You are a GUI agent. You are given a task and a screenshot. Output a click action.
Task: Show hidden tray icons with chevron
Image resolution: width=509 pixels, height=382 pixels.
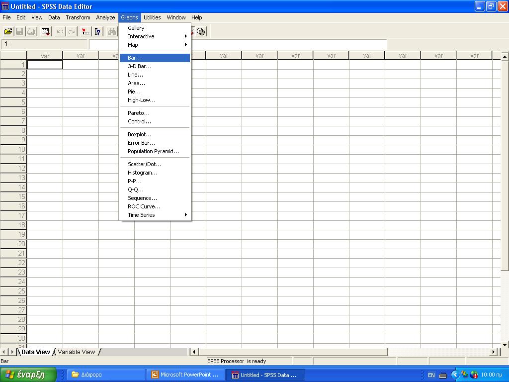[455, 375]
